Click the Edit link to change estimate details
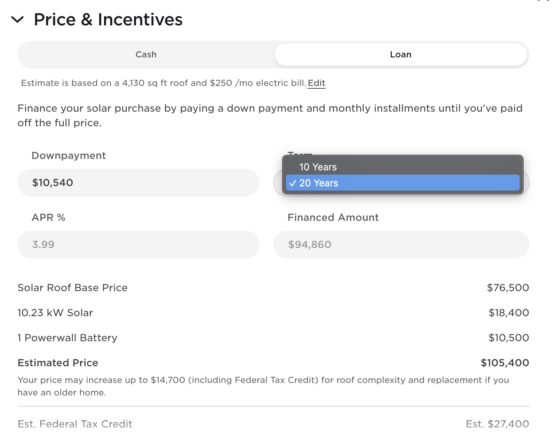Image resolution: width=558 pixels, height=441 pixels. tap(316, 83)
